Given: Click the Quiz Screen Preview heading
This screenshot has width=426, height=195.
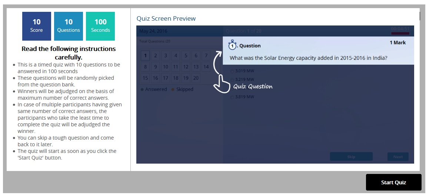Looking at the screenshot, I should pyautogui.click(x=166, y=18).
